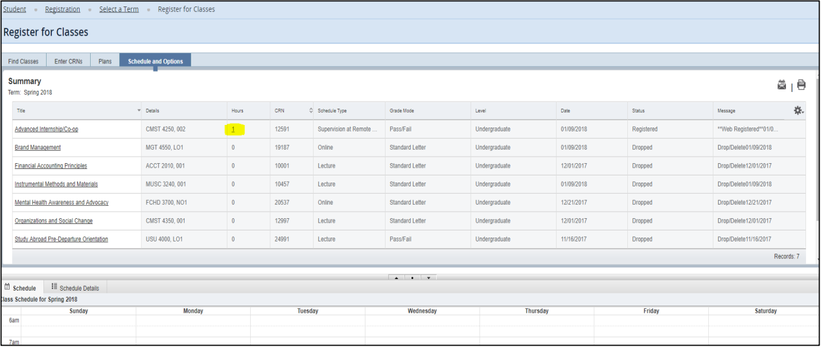Click the center dot panel splitter button
821x347 pixels.
click(412, 278)
